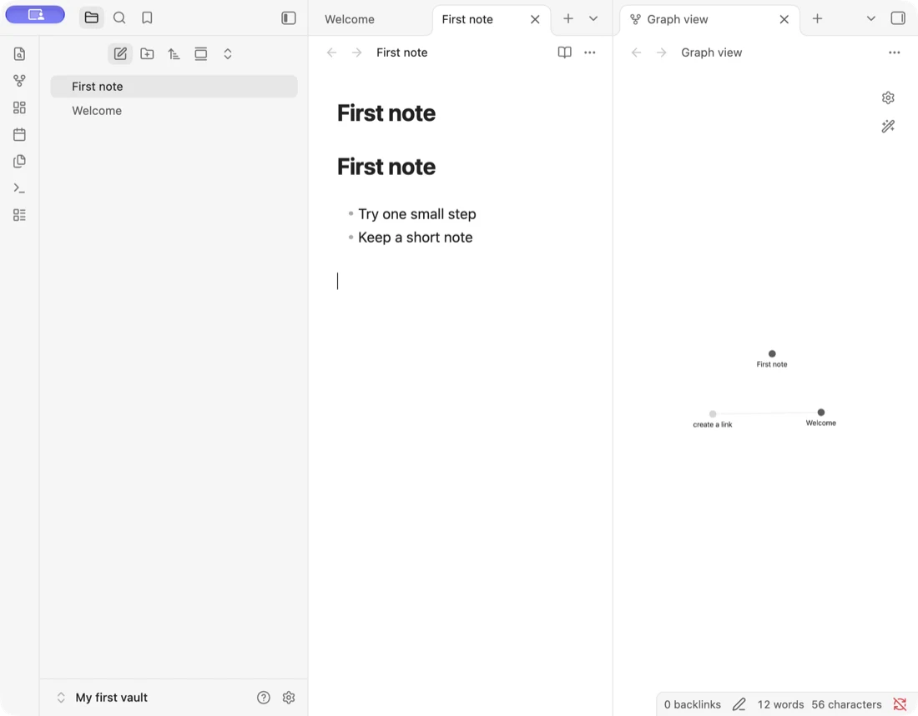
Task: Click the bottom checklist icon in left ribbon
Action: click(19, 215)
